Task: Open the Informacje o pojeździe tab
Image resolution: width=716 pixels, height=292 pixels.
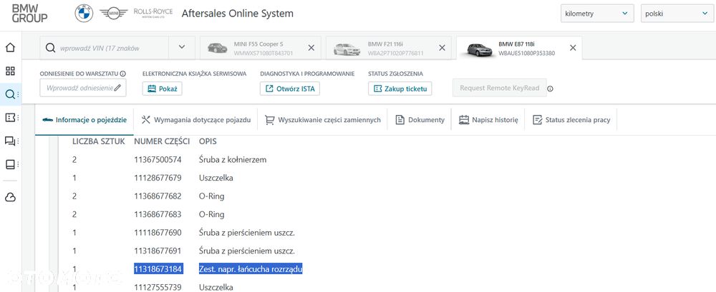Action: pos(84,120)
